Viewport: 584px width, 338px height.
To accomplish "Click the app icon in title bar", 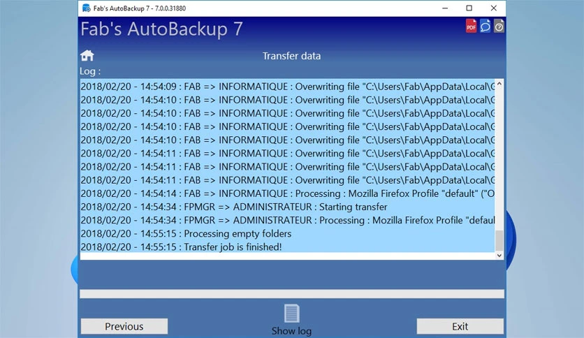I will click(86, 8).
